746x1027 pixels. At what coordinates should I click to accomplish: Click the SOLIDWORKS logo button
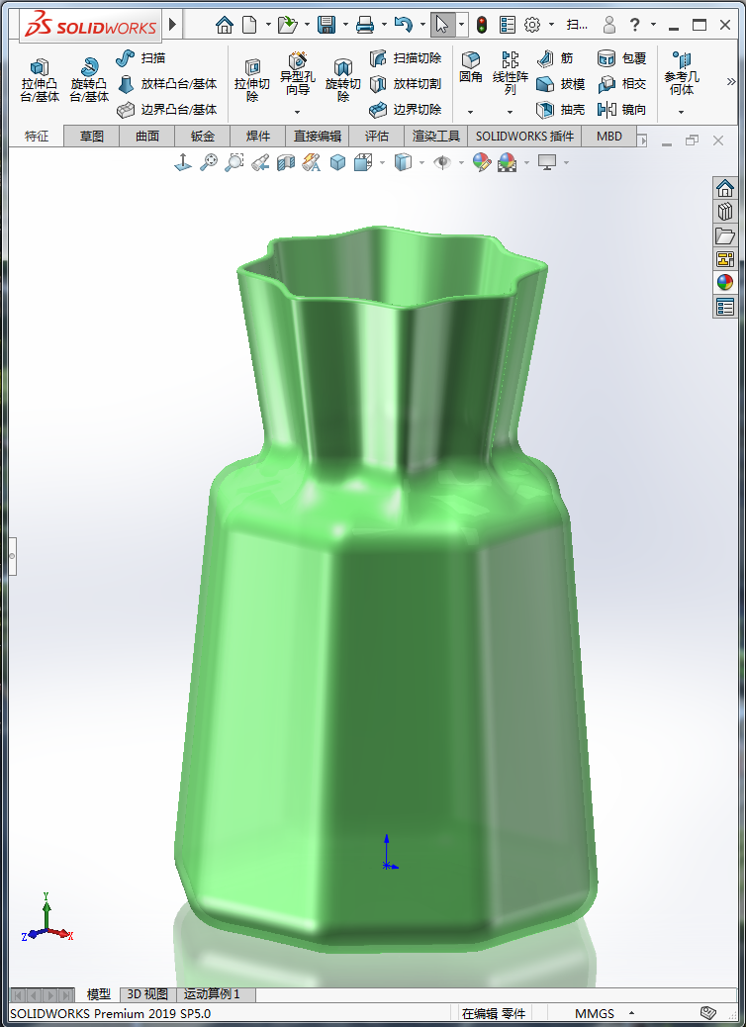(x=90, y=26)
